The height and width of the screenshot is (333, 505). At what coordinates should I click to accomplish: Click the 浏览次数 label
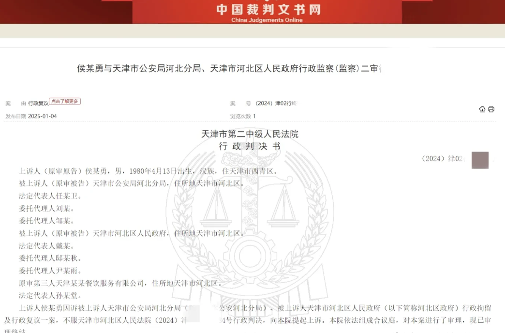[x=240, y=116]
